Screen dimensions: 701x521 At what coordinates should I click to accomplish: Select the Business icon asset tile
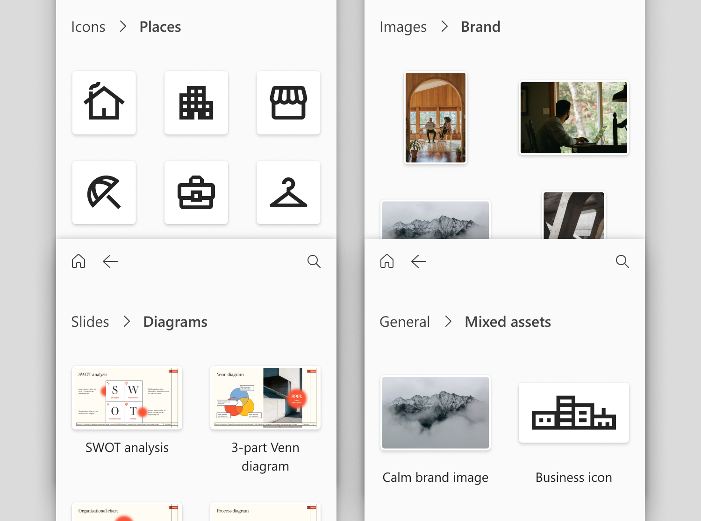[574, 413]
